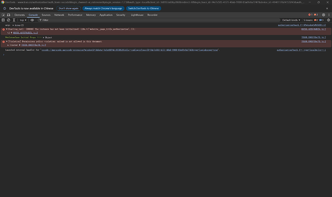Image resolution: width=332 pixels, height=197 pixels.
Task: Open source link right of WebInterface Initial Props
Action: pyautogui.click(x=314, y=37)
